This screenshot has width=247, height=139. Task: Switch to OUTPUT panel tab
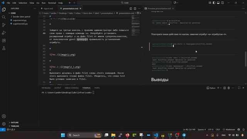[58, 88]
